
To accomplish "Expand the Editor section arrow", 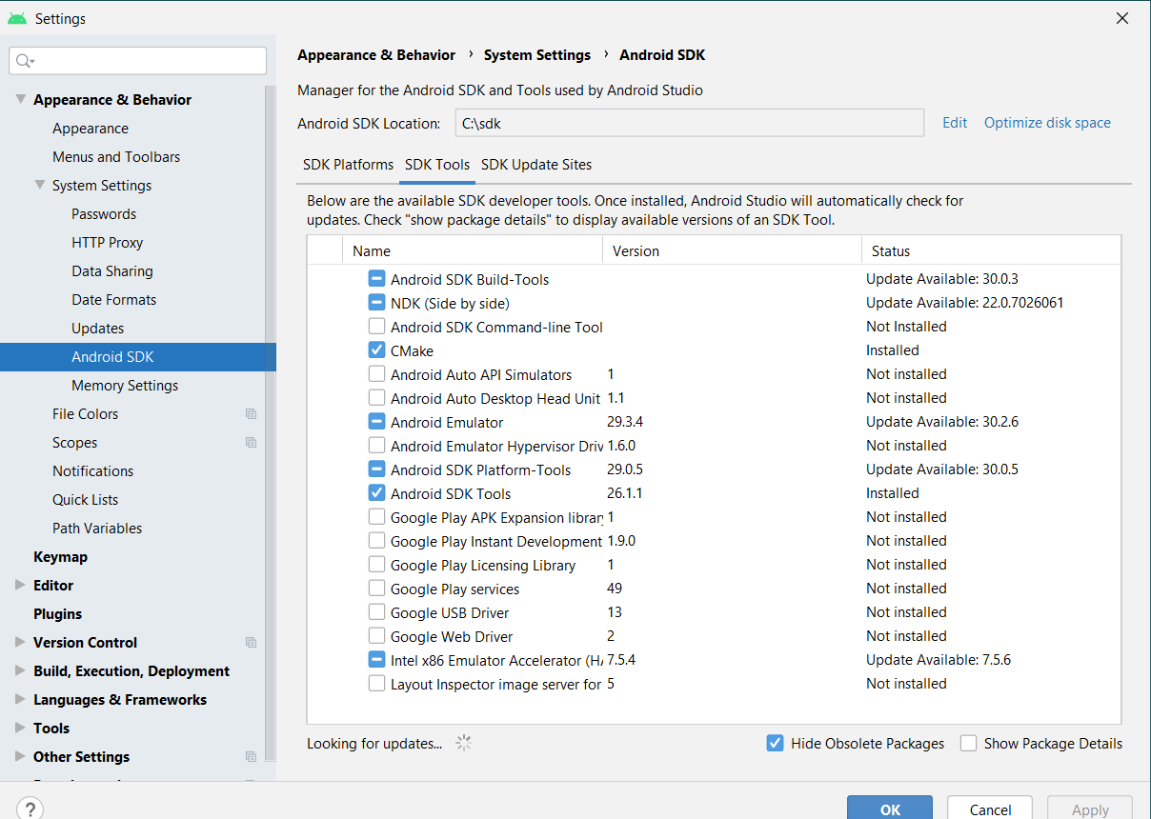I will pyautogui.click(x=20, y=585).
